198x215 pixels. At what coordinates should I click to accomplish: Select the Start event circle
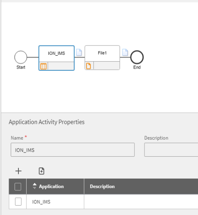[21, 57]
